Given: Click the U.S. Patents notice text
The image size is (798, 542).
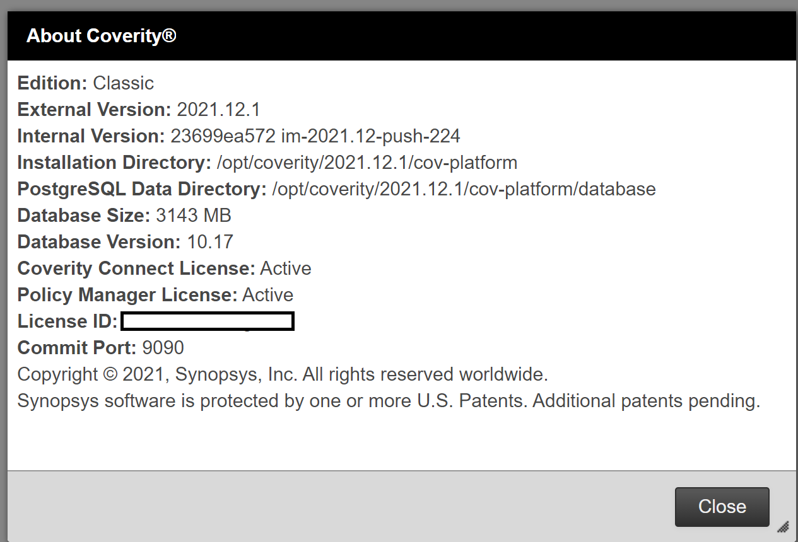Looking at the screenshot, I should pos(389,401).
